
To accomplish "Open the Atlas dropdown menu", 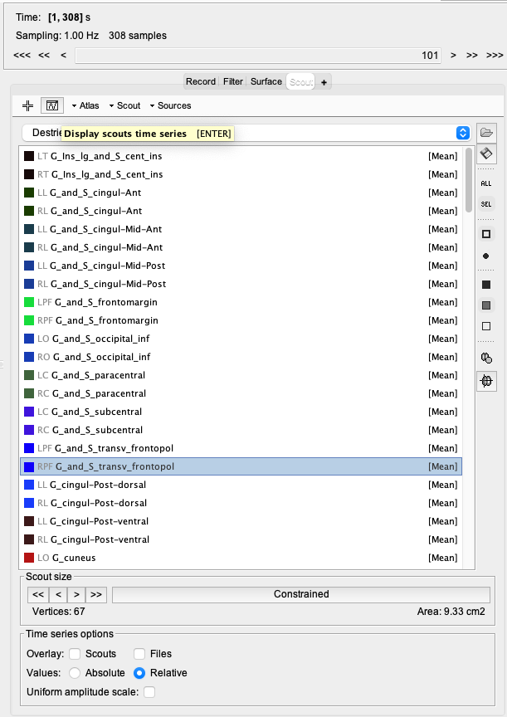I will point(85,105).
